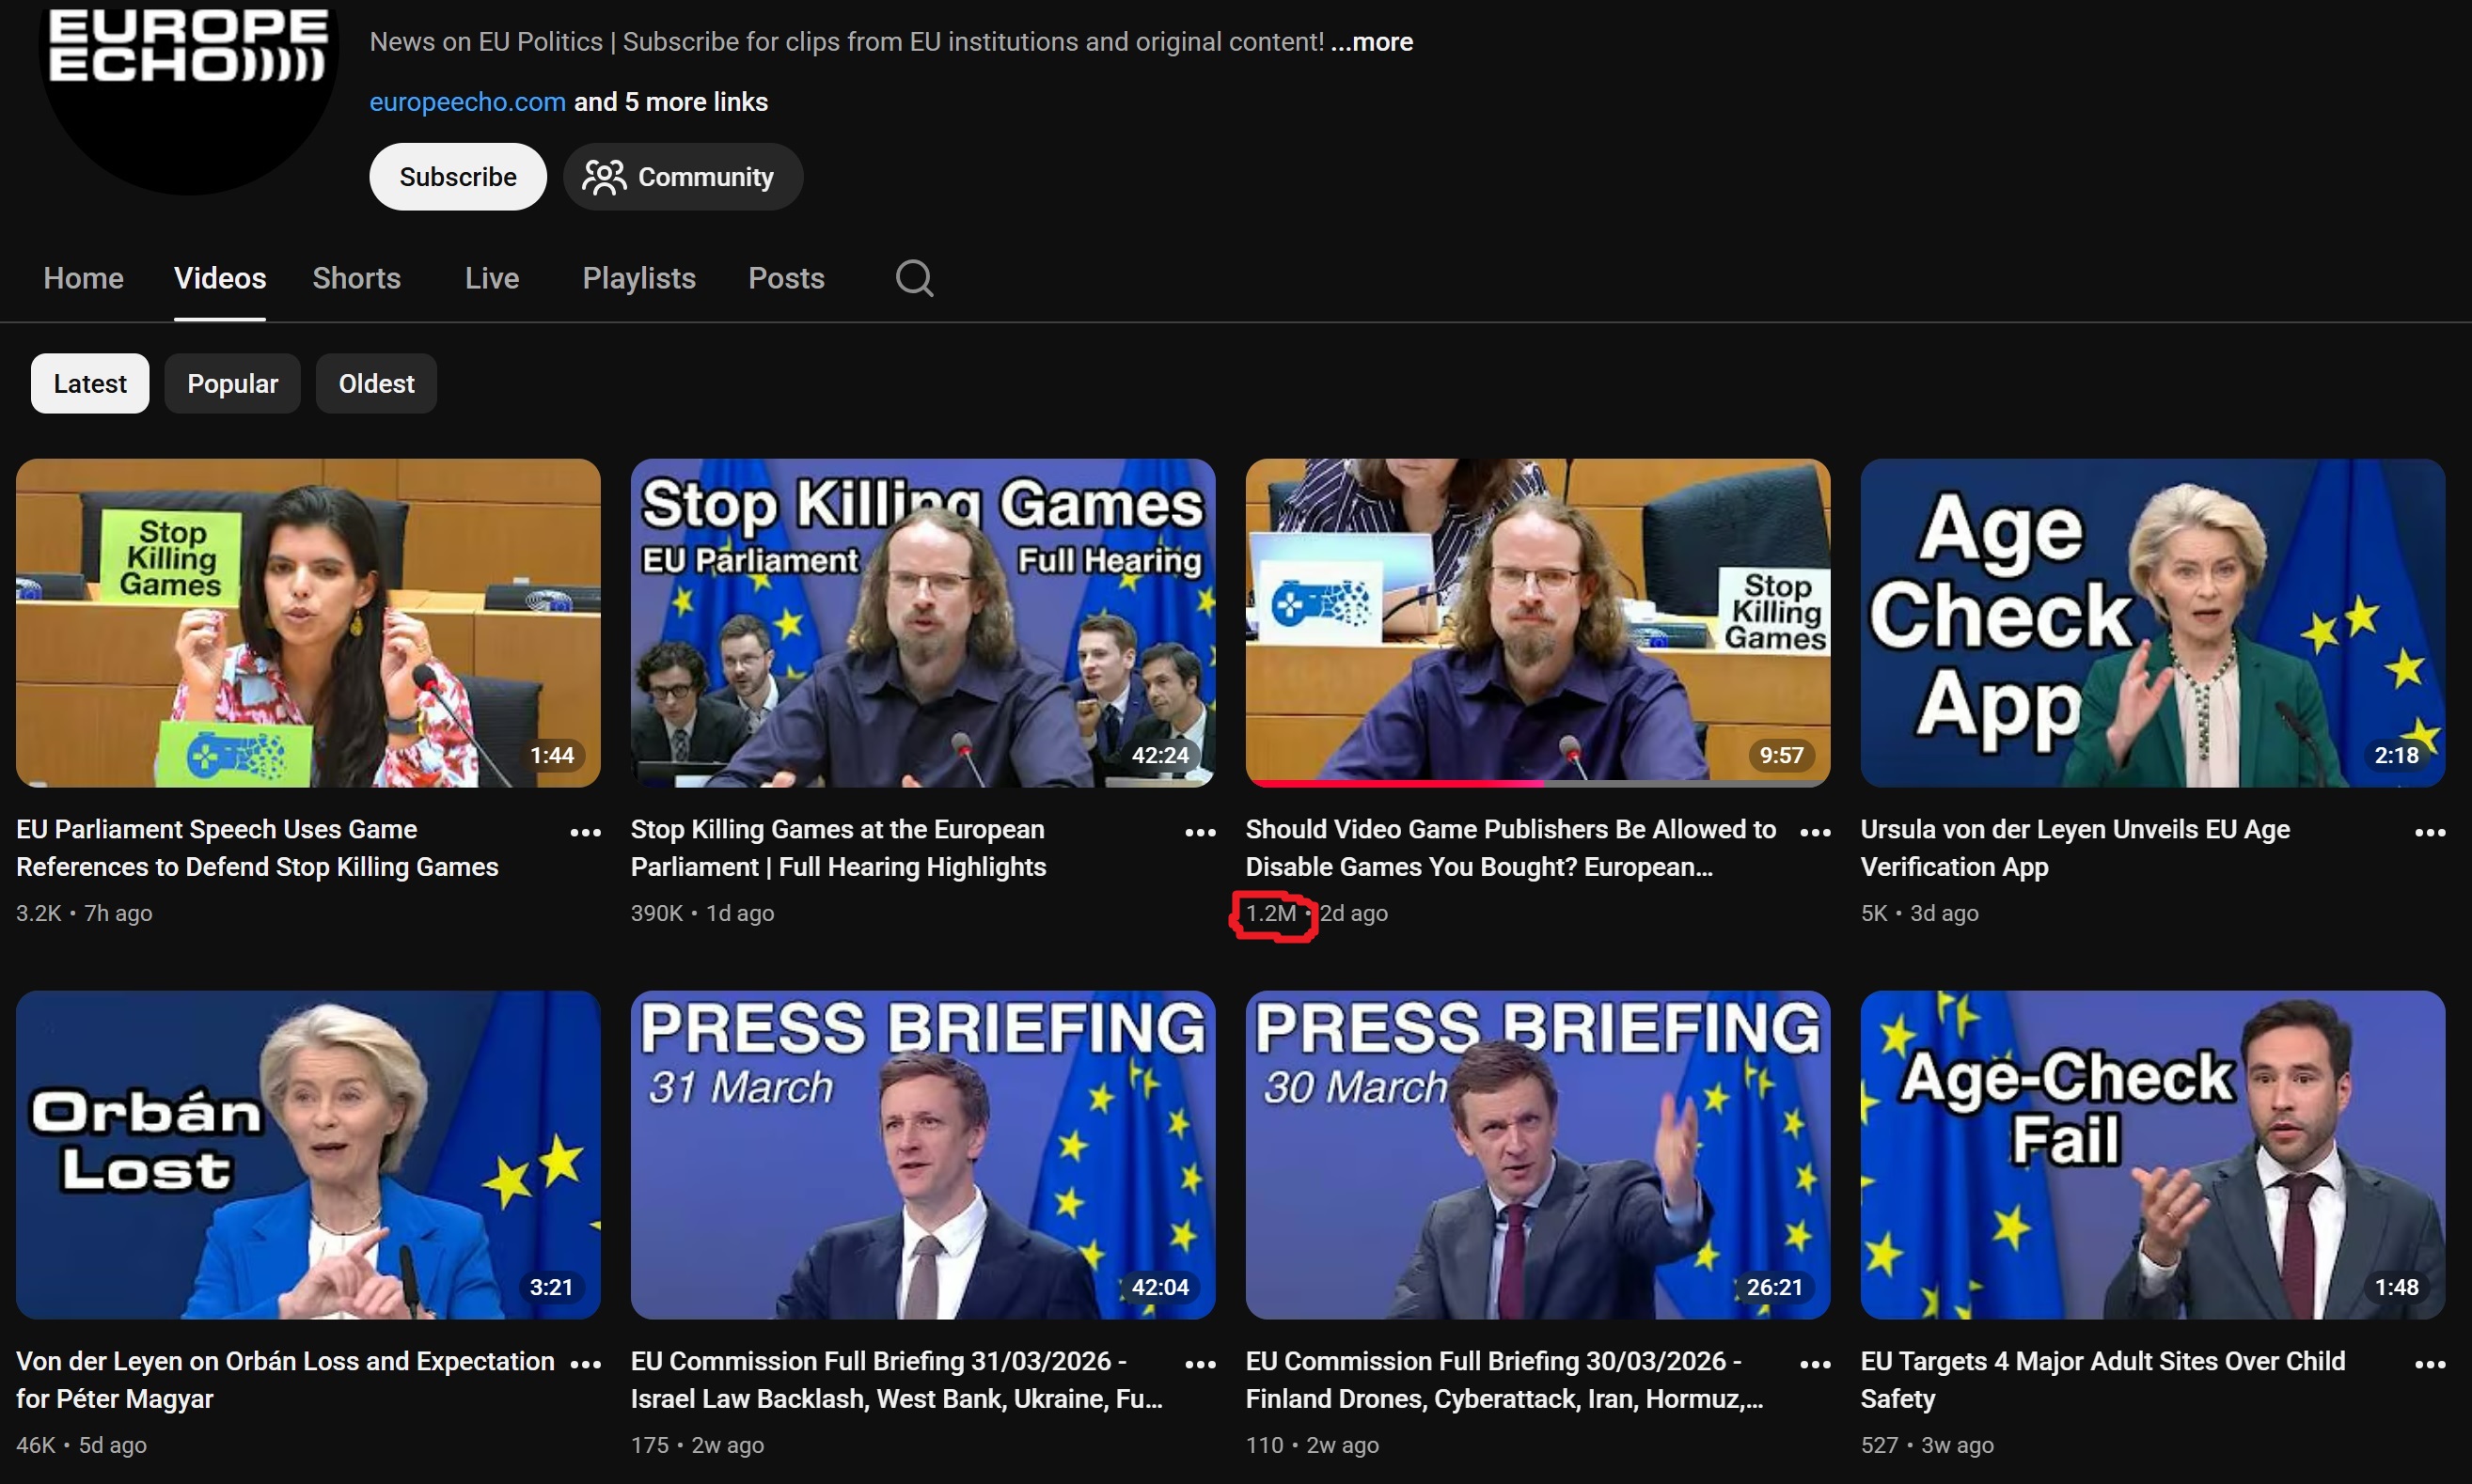Open three-dot menu for Should Video Game Publishers video

click(1815, 832)
